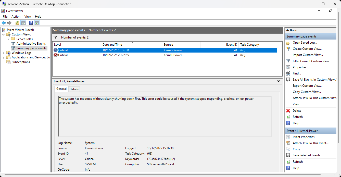Toggle the Show/Hide Action Pane toolbar icon
The width and height of the screenshot is (341, 177).
[x=37, y=23]
